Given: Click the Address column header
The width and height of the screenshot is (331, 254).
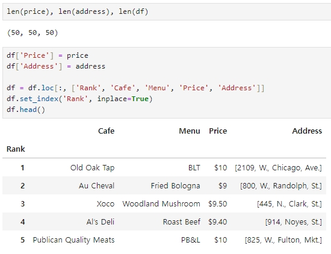Looking at the screenshot, I should 307,131.
